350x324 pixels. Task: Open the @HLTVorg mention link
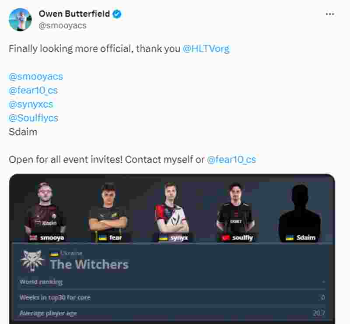coord(206,49)
